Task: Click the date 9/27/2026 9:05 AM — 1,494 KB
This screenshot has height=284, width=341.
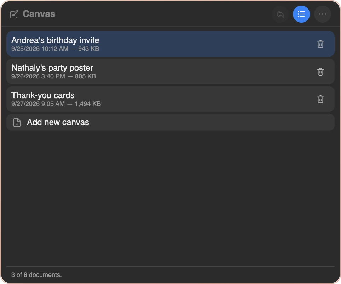Action: click(56, 104)
